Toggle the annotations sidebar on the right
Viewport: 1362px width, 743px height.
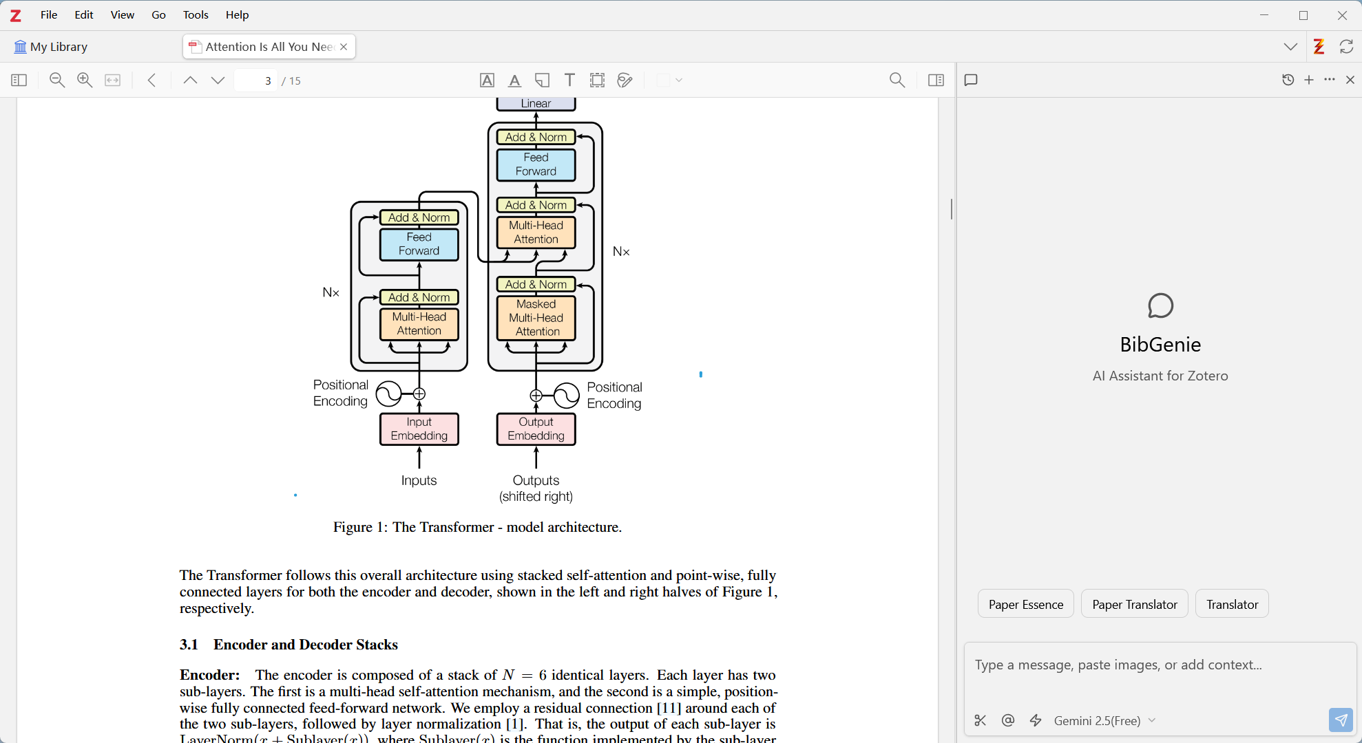(936, 80)
